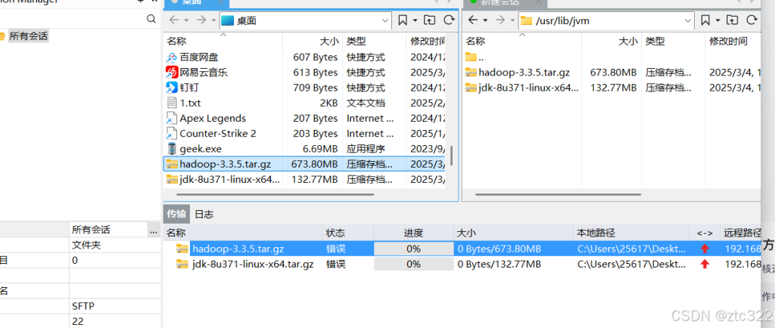Go to the parent folder in the local pane

[430, 20]
